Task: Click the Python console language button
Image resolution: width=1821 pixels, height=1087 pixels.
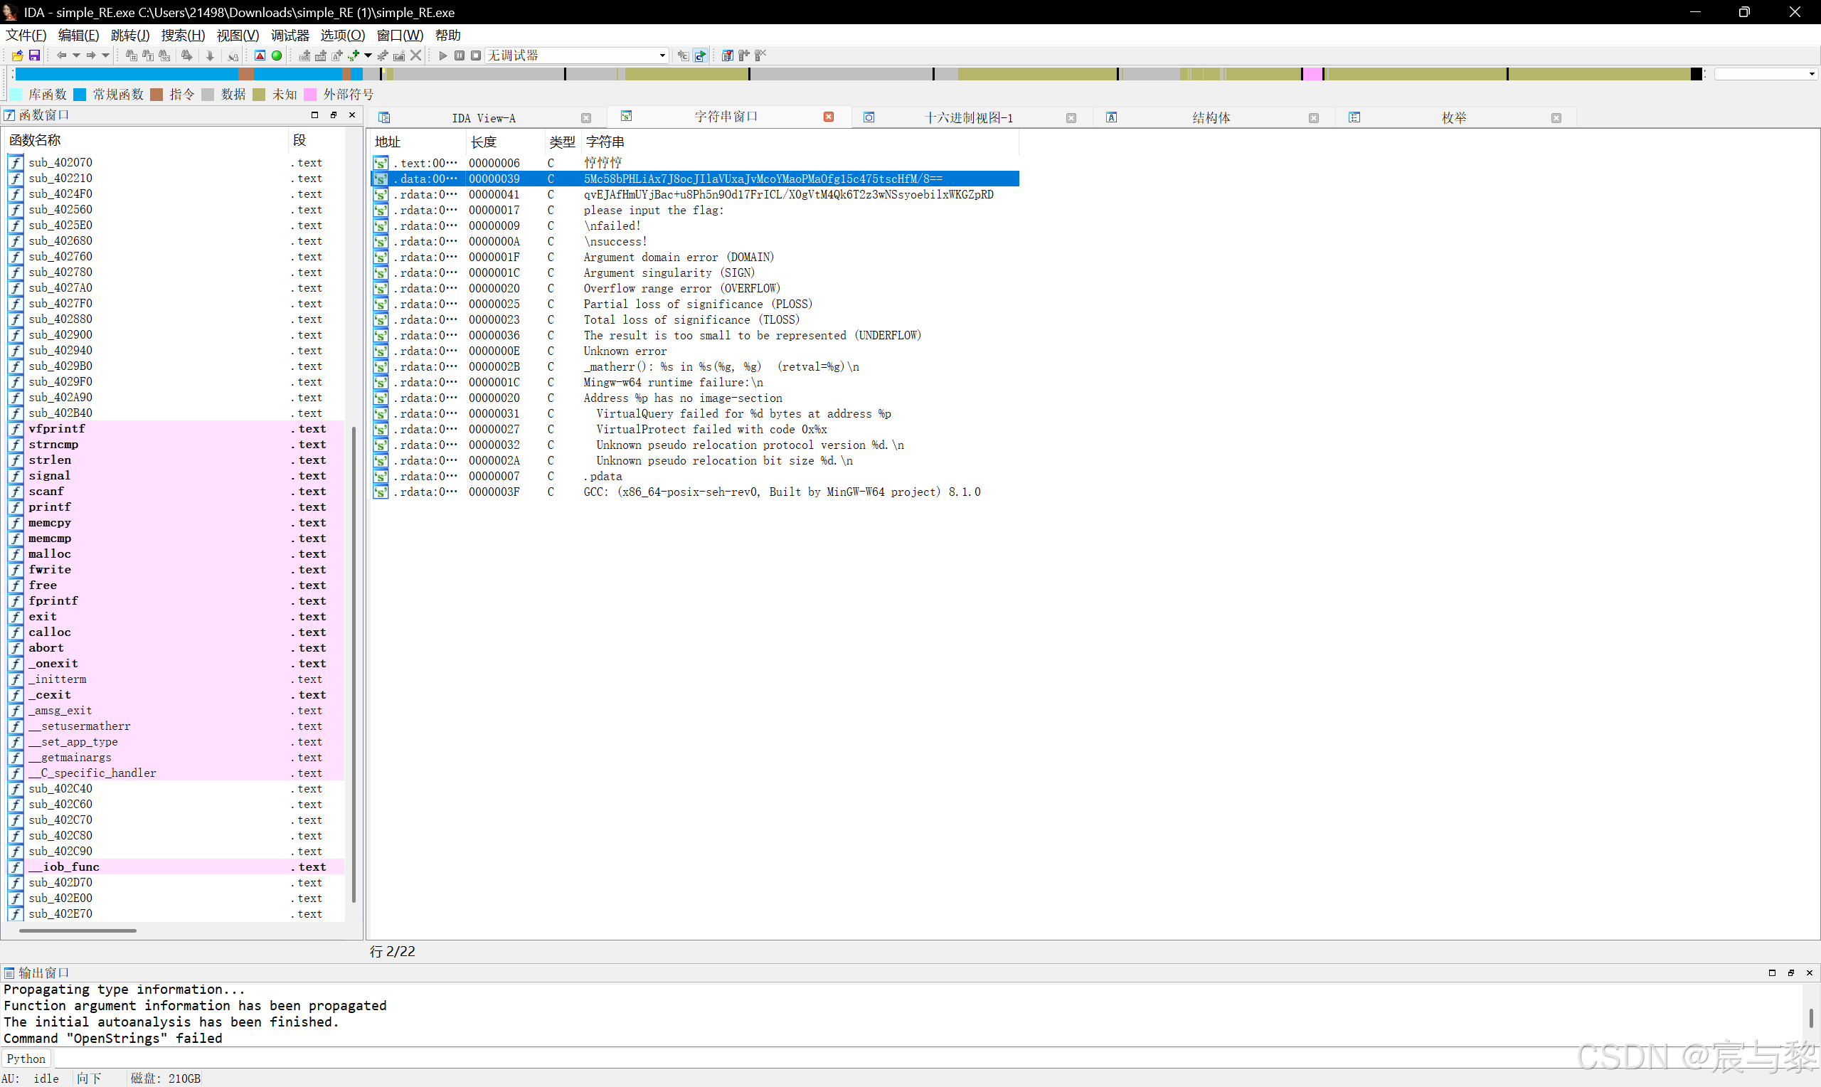Action: tap(26, 1059)
